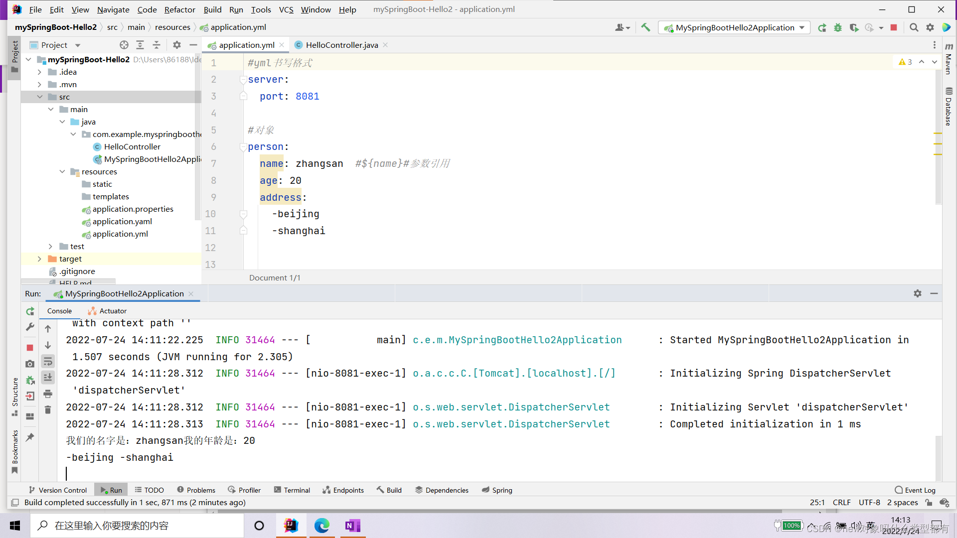Pin the Run tab with pin icon
The height and width of the screenshot is (538, 957).
coord(30,437)
